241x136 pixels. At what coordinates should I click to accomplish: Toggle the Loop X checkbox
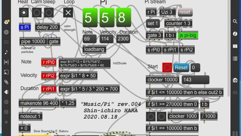(68, 12)
